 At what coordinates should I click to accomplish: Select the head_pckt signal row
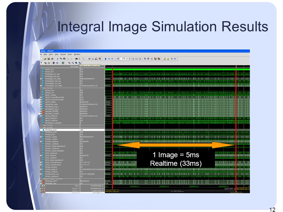pyautogui.click(x=73, y=130)
